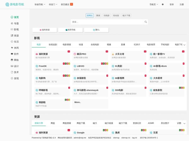Viewport: 189px width, 141px height.
Task: Select the 网盘搜索 tab under 资源
Action: [67, 123]
